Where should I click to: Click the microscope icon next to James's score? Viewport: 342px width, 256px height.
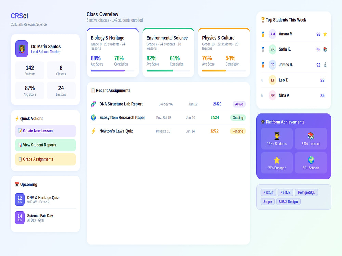[x=325, y=65]
